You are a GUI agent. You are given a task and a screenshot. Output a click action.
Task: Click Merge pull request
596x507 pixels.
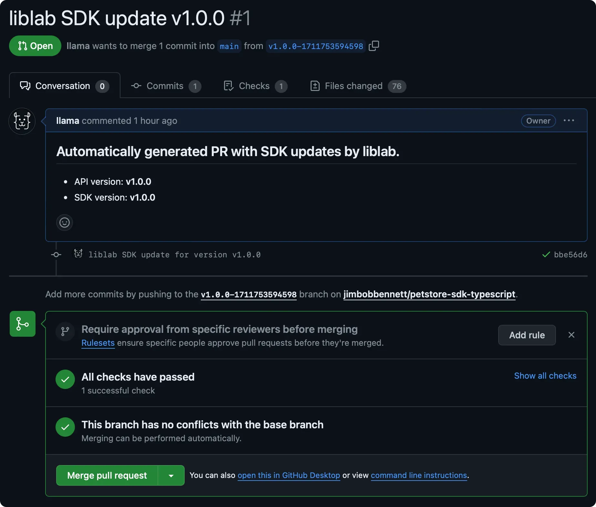pyautogui.click(x=107, y=475)
